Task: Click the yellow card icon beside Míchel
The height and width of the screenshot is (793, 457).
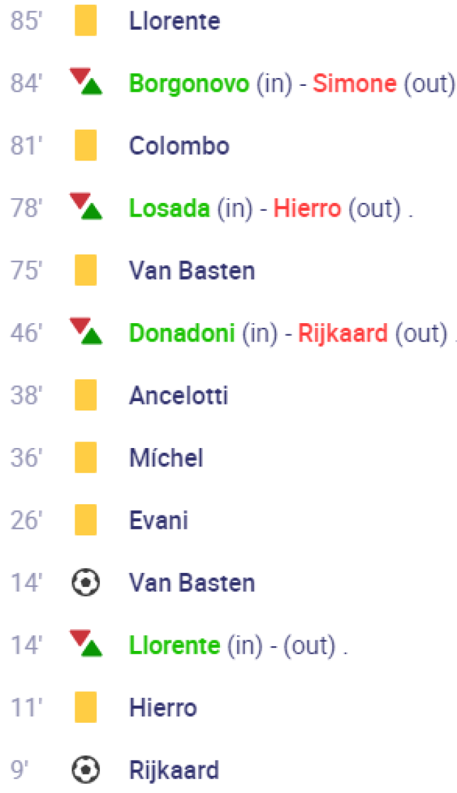Action: coord(86,457)
